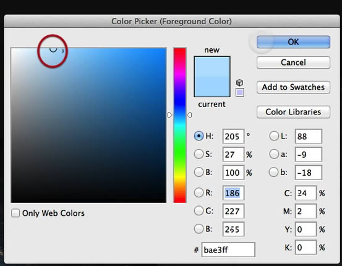
Task: Select the HSB brightness B radio button
Action: (x=199, y=172)
